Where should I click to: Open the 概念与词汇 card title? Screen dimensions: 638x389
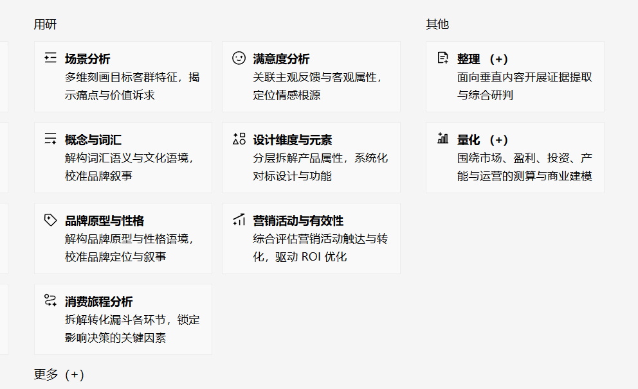93,140
